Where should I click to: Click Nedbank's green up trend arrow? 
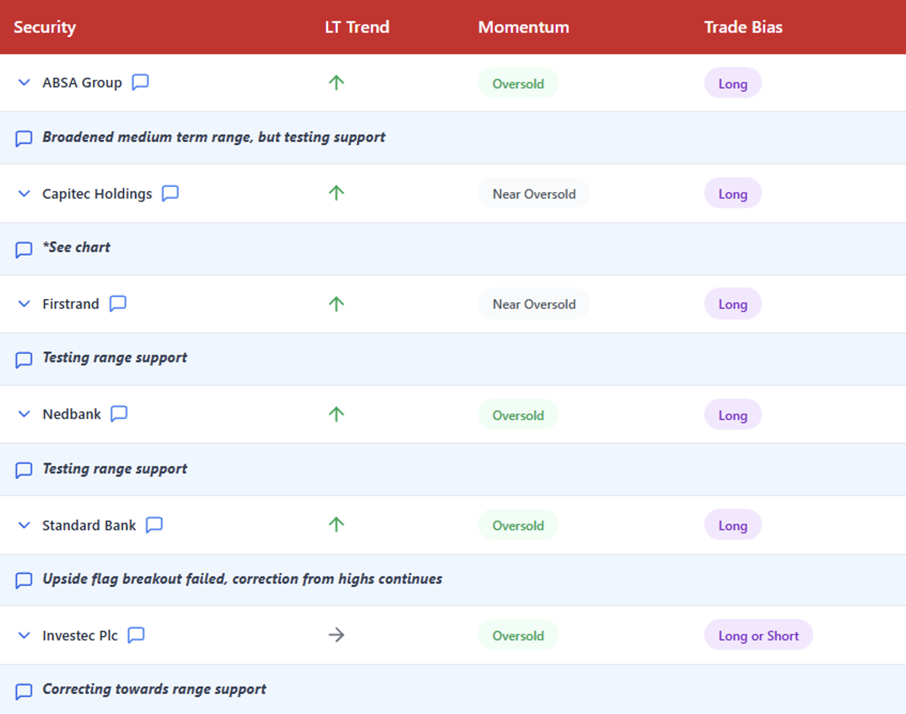pos(336,414)
